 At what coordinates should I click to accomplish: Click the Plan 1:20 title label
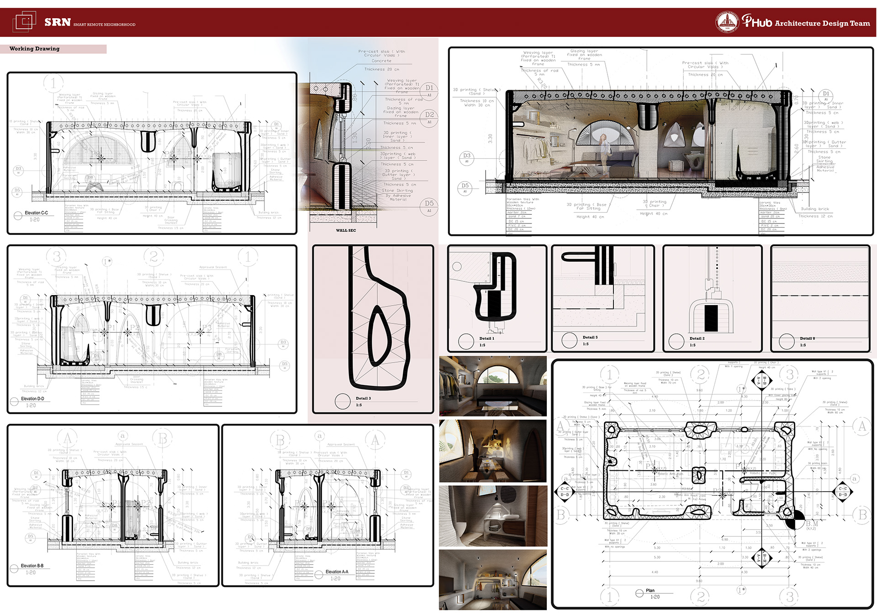[x=650, y=591]
